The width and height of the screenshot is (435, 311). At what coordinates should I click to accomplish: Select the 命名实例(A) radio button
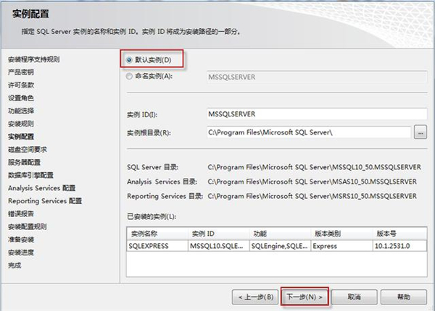(129, 76)
